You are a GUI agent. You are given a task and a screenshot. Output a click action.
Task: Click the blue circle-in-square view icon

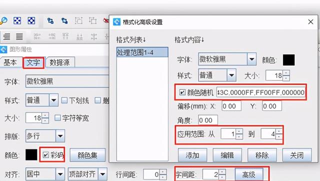(31, 20)
